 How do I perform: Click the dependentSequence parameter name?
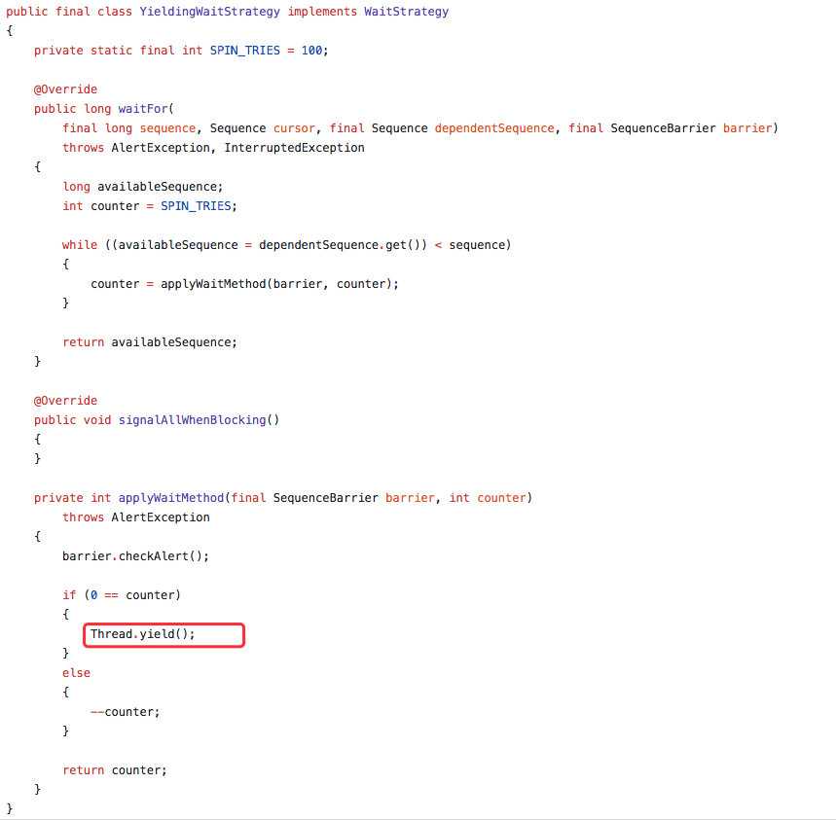tap(494, 128)
